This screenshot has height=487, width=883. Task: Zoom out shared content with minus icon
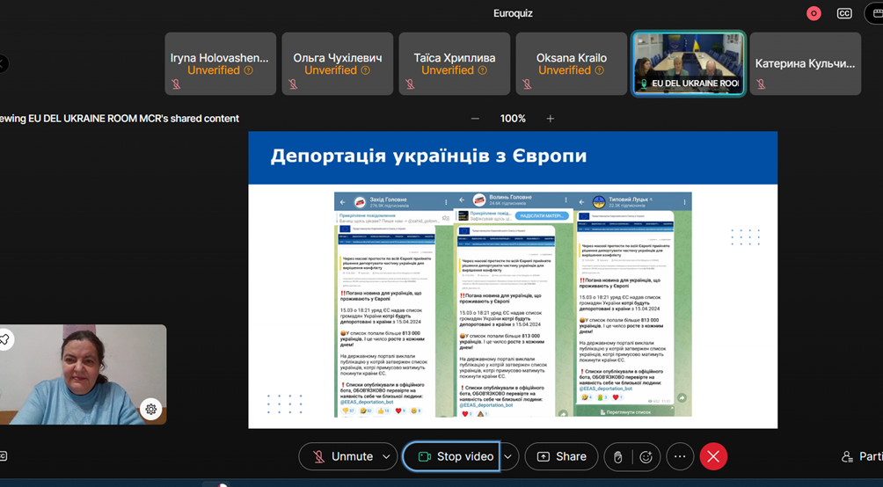pos(475,118)
